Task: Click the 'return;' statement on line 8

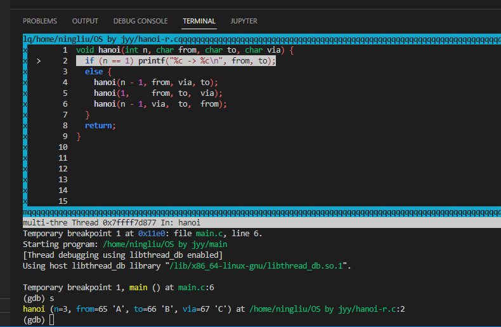Action: click(100, 126)
